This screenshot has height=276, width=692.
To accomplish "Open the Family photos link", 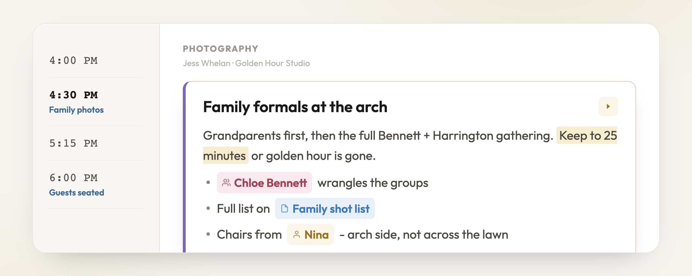I will pyautogui.click(x=76, y=110).
